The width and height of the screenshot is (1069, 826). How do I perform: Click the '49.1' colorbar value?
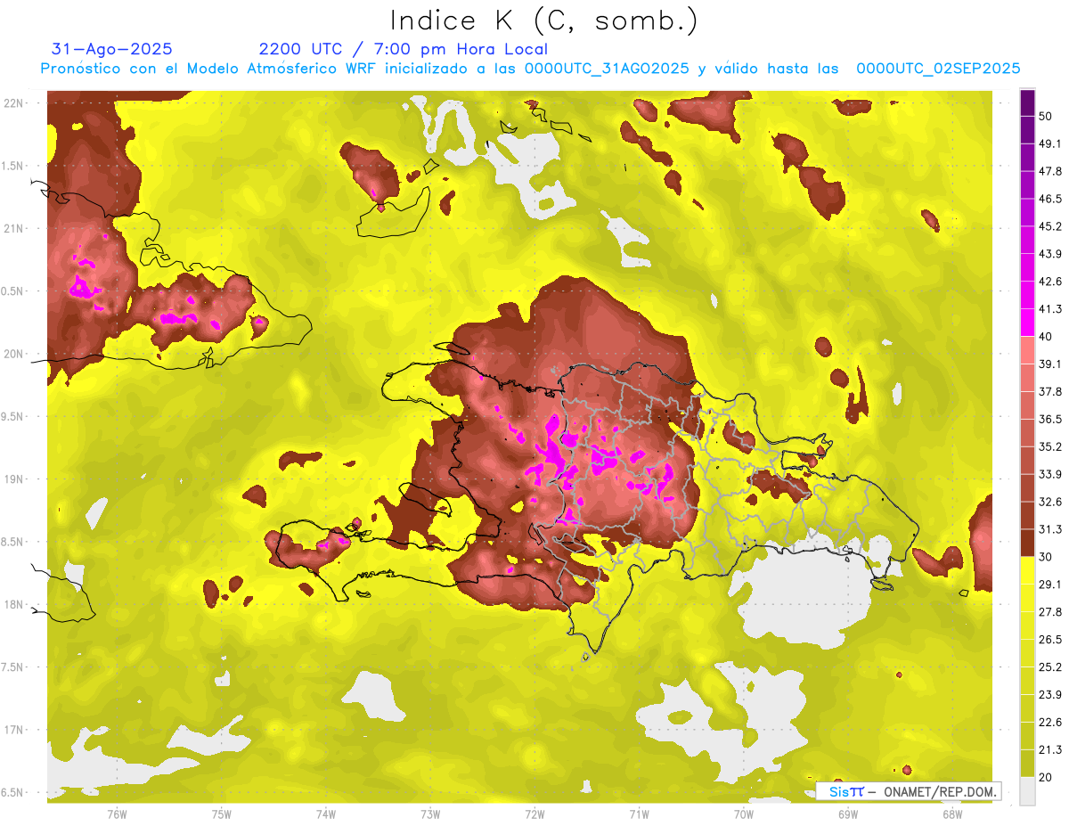pyautogui.click(x=1049, y=143)
